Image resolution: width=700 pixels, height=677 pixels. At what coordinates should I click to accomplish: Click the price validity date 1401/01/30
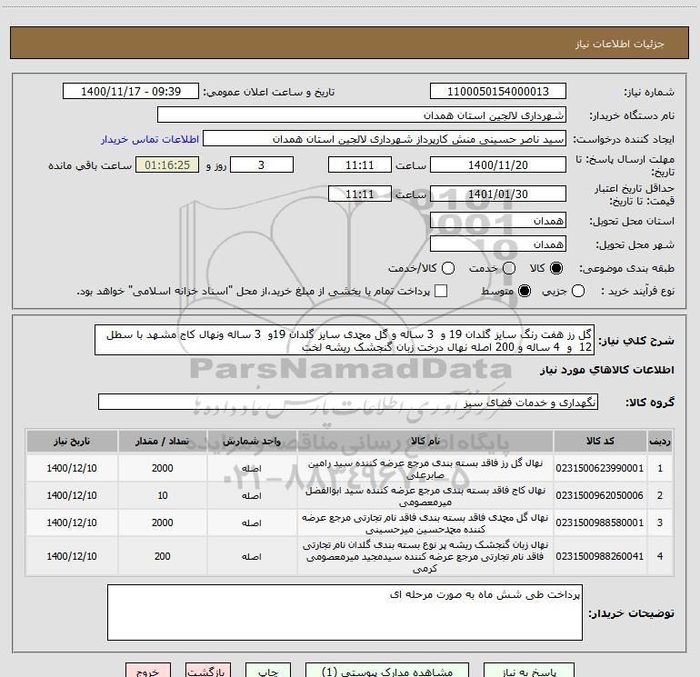point(498,194)
